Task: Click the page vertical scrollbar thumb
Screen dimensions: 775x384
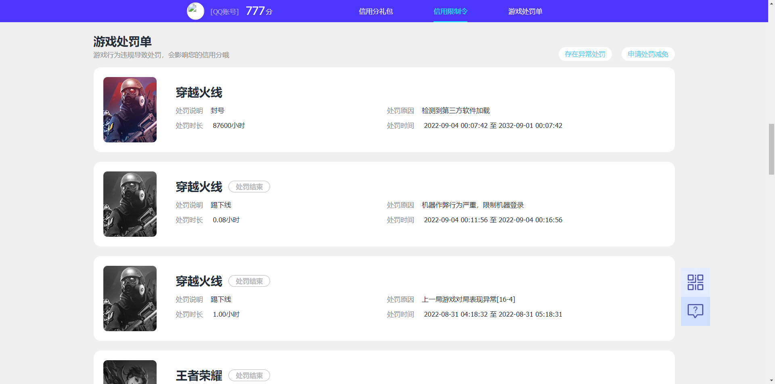Action: tap(771, 149)
